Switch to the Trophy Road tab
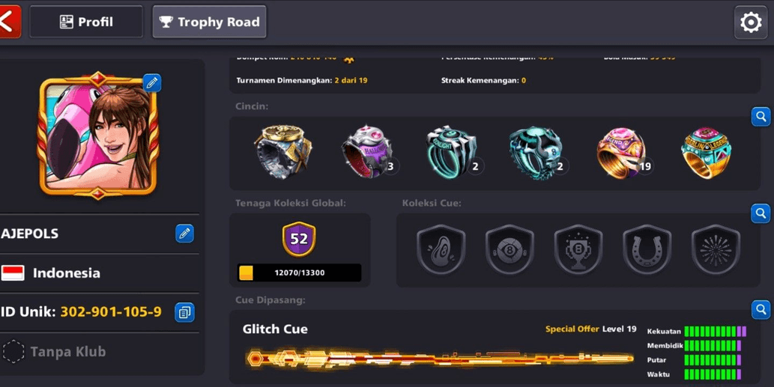 pyautogui.click(x=209, y=22)
